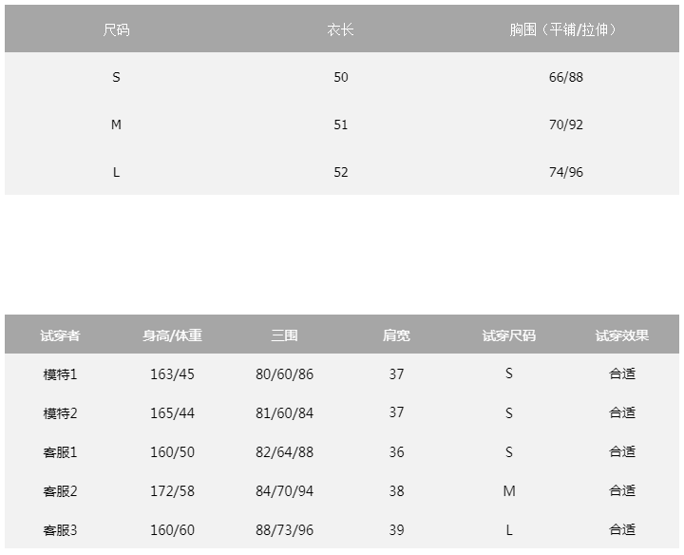Select the 试穿尺码 header
The width and height of the screenshot is (684, 555).
[x=509, y=335]
